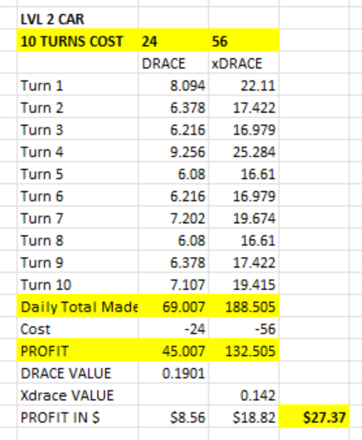Select the PROFIT value 132.505 cell
This screenshot has height=440, width=362.
(244, 351)
